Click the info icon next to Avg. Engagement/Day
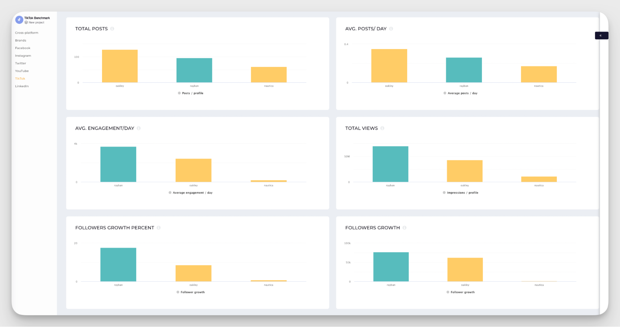The height and width of the screenshot is (327, 620). click(x=139, y=128)
